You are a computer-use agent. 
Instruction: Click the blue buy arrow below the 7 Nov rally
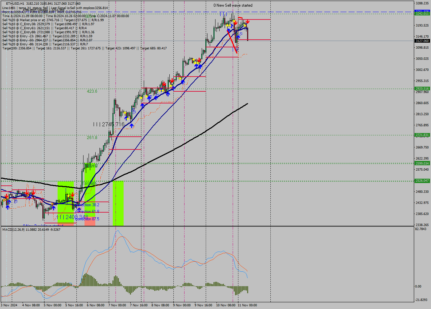pyautogui.click(x=131, y=125)
